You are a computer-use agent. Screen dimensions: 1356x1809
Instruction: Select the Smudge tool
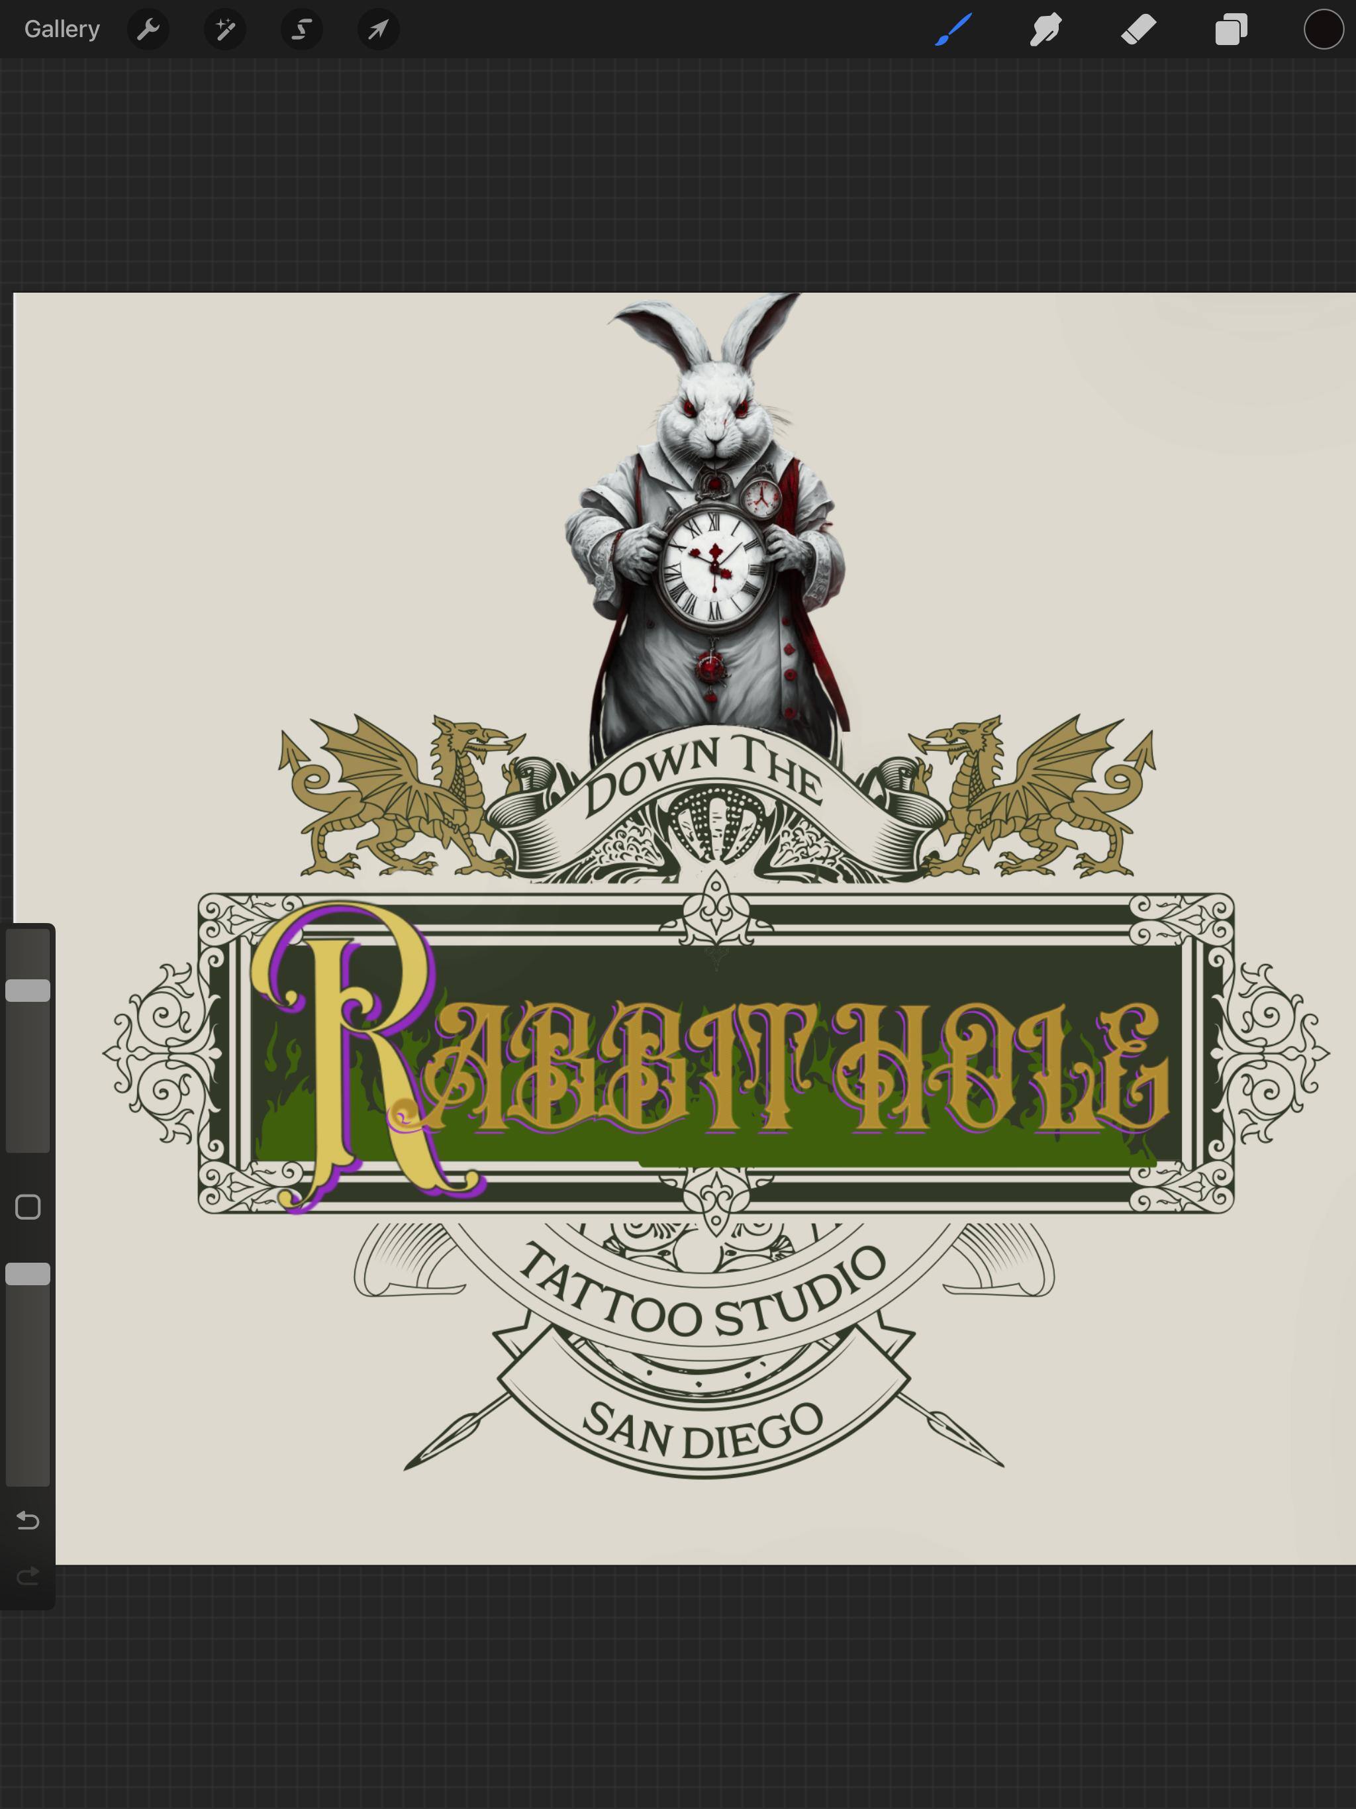coord(1046,29)
